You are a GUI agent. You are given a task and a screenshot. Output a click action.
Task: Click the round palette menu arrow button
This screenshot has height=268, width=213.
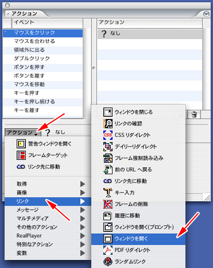(x=206, y=14)
